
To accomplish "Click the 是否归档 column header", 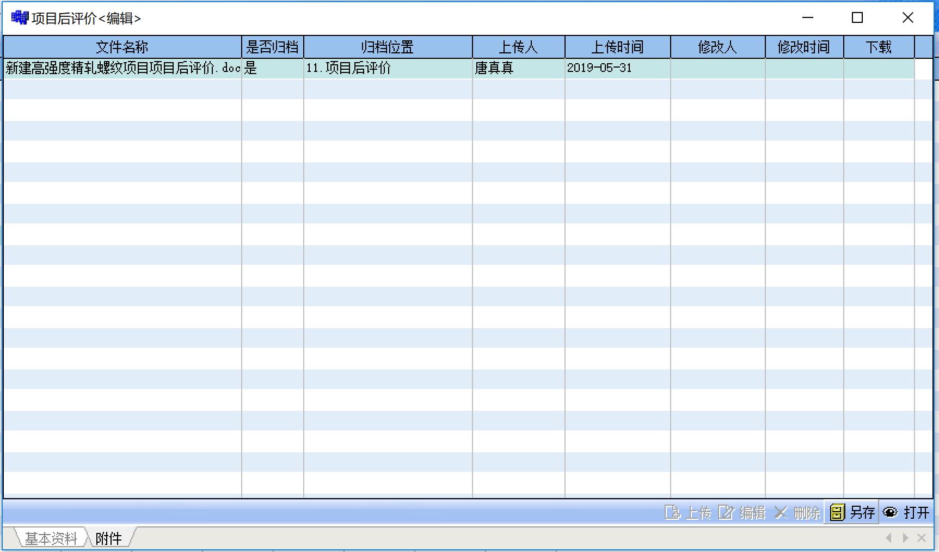I will pyautogui.click(x=272, y=47).
